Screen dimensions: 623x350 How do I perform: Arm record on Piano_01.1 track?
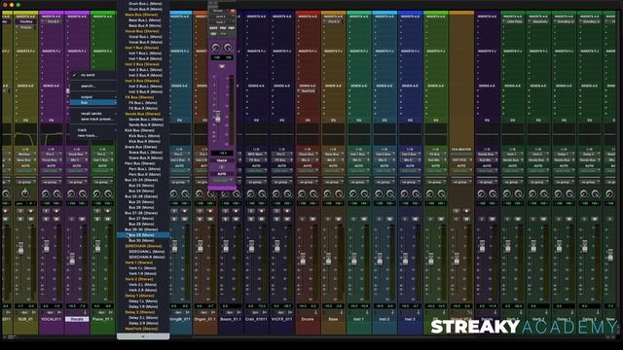[x=108, y=211]
